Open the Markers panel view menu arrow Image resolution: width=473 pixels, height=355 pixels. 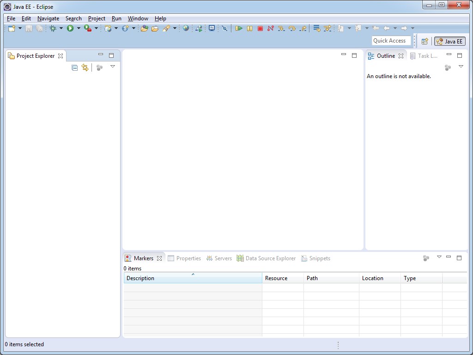click(x=439, y=257)
